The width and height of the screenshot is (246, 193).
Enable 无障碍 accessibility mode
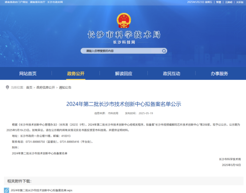(x=229, y=2)
